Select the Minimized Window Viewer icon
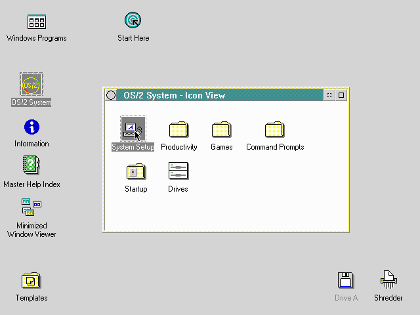Viewport: 420px width, 315px height. pyautogui.click(x=31, y=208)
